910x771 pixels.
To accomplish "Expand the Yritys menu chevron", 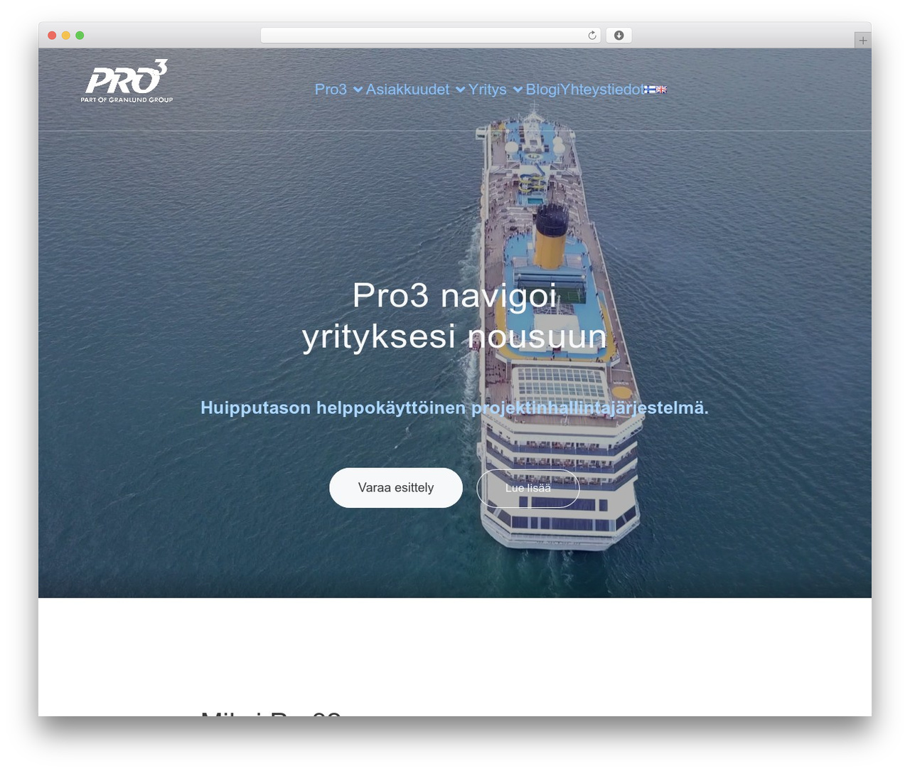I will pos(518,90).
